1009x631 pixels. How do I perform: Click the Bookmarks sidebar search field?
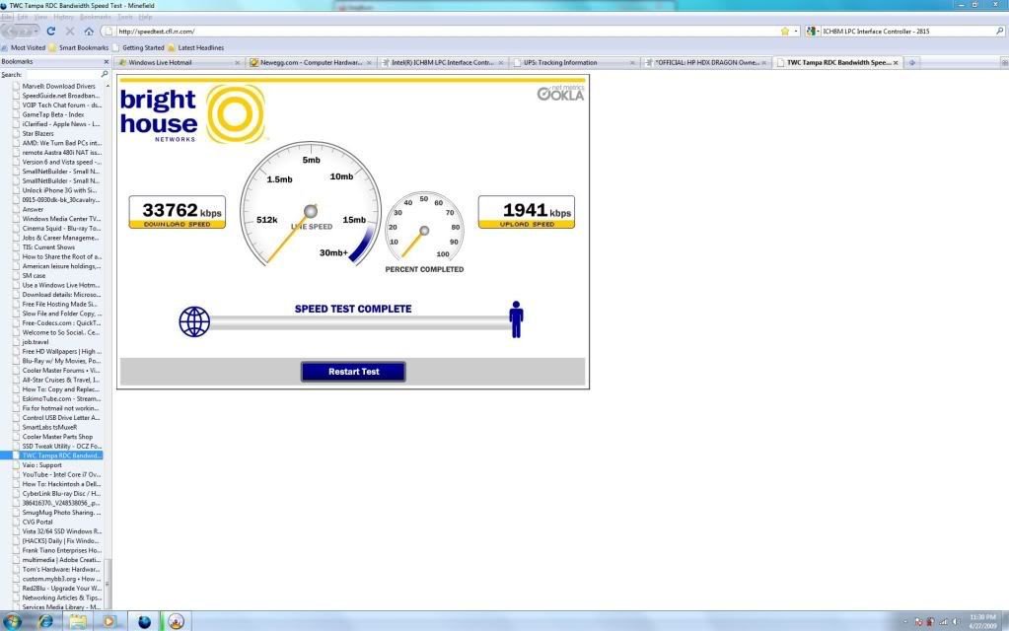[61, 75]
